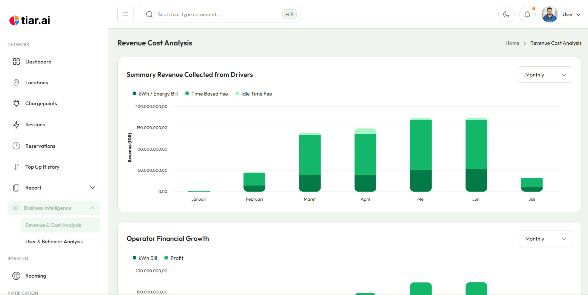Click the Command K shortcut badge
The height and width of the screenshot is (295, 588).
pos(289,14)
